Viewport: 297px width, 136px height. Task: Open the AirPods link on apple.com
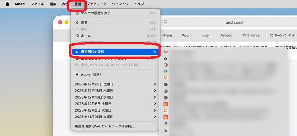pyautogui.click(x=226, y=35)
